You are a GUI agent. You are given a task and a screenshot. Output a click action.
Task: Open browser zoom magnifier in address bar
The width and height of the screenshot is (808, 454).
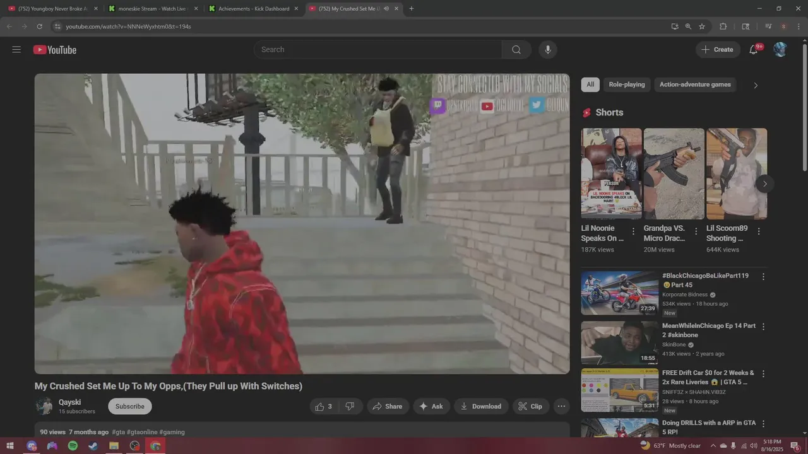click(x=688, y=26)
